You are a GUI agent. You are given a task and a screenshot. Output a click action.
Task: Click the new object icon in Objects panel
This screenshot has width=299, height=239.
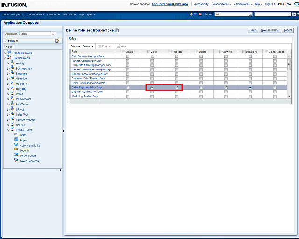pyautogui.click(x=57, y=41)
